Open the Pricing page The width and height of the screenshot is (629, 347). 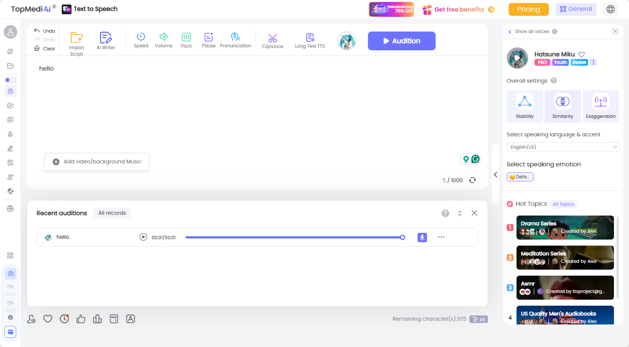(529, 9)
